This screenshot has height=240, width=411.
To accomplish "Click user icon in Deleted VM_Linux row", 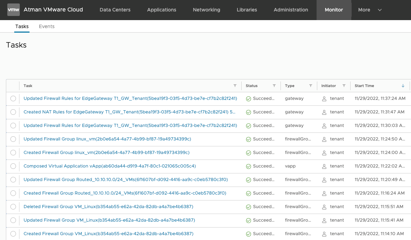I will click(x=324, y=207).
